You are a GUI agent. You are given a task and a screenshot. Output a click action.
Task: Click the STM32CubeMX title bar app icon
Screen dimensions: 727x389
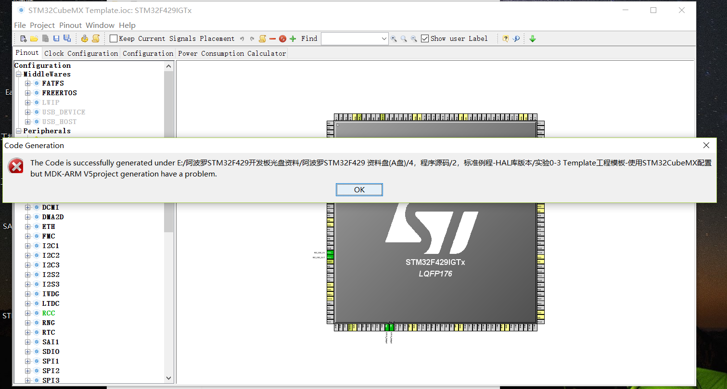pos(21,10)
